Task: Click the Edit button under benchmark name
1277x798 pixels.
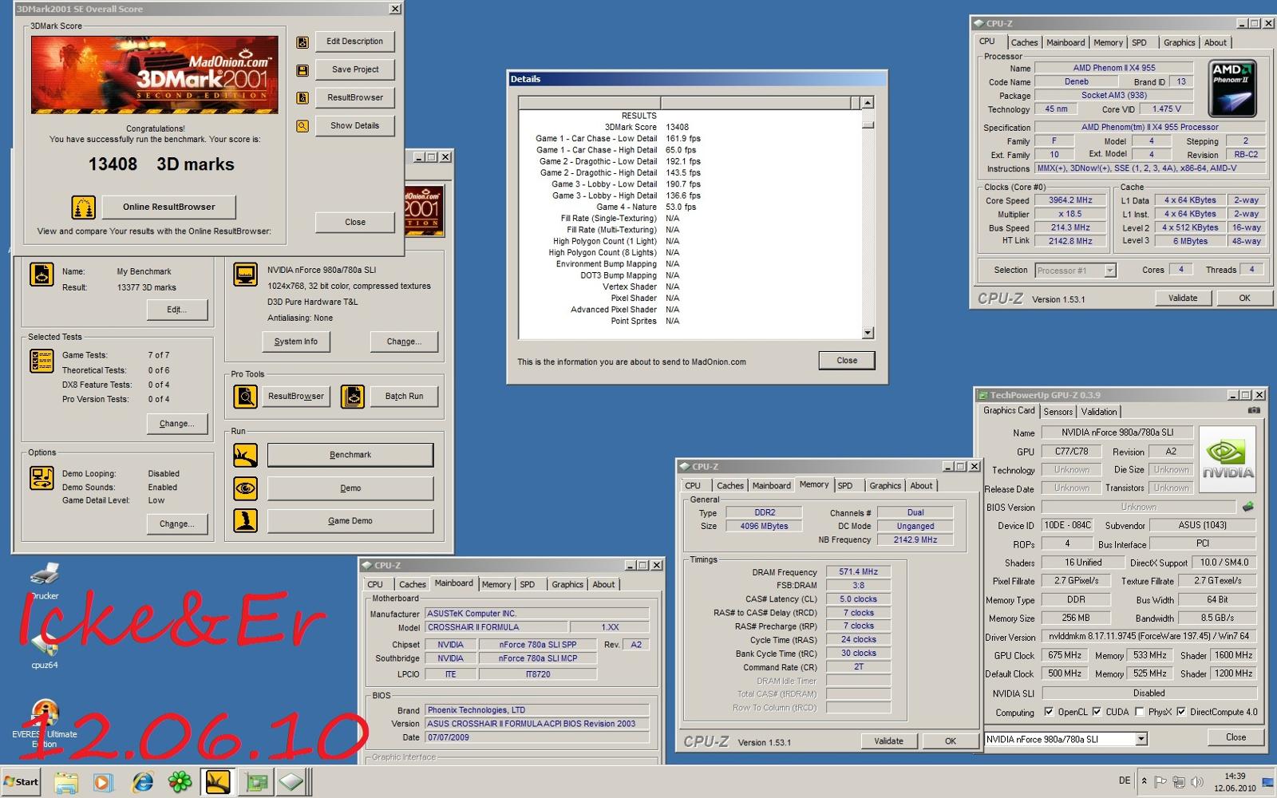Action: (x=177, y=310)
